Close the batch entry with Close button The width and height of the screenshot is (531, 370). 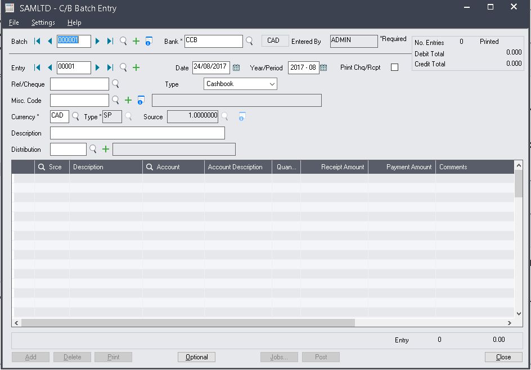[503, 357]
